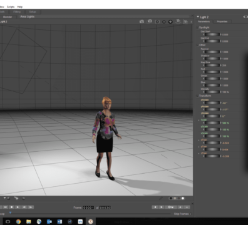Open the Help menu

[x=19, y=7]
